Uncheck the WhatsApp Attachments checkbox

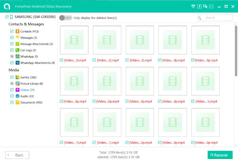(x=12, y=63)
